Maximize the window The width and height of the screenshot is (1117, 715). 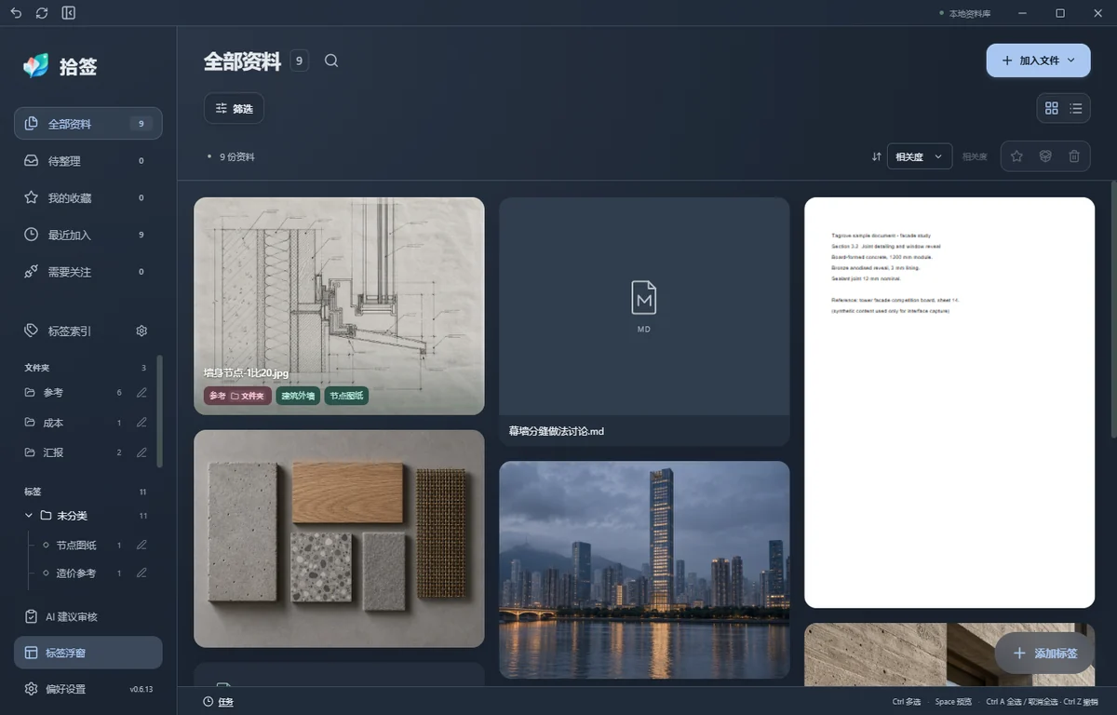click(1060, 13)
